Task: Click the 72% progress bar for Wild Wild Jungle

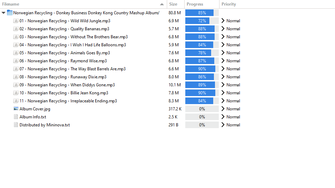Action: pyautogui.click(x=202, y=21)
